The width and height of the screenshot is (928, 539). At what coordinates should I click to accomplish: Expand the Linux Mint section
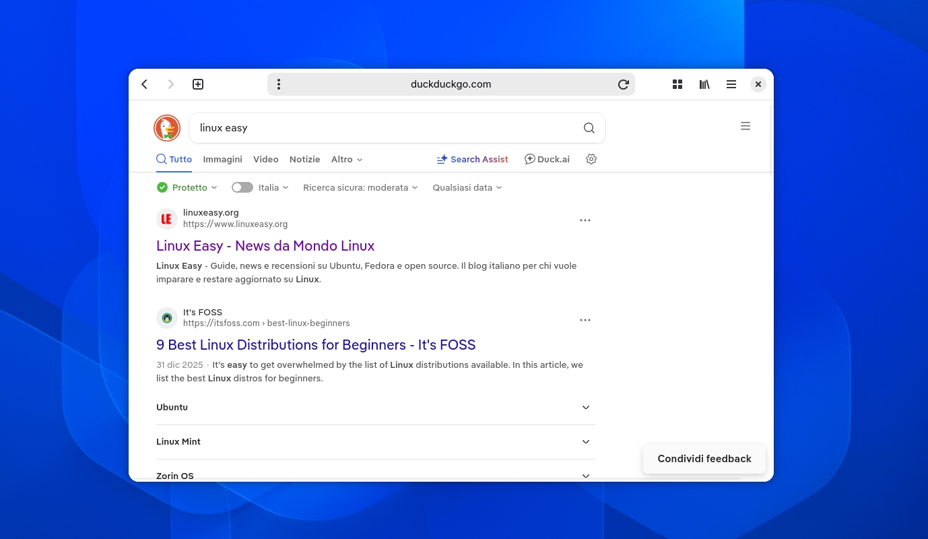[376, 442]
